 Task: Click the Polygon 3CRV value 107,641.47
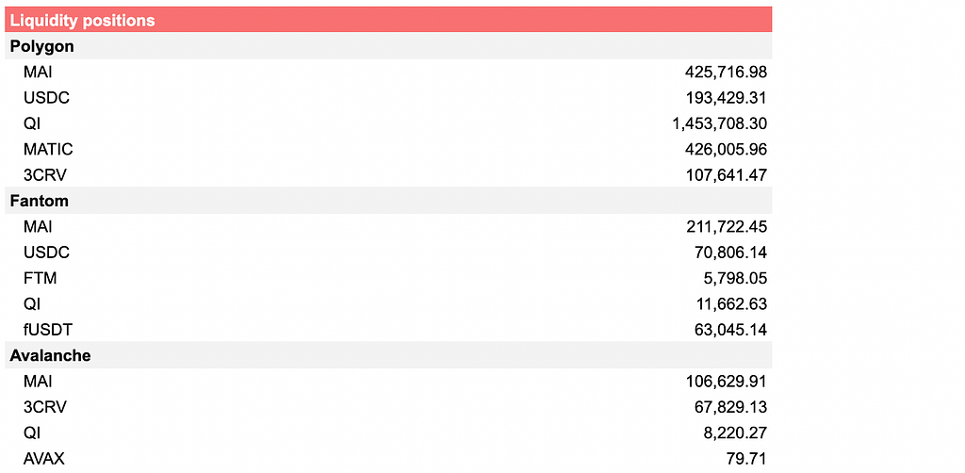coord(727,176)
